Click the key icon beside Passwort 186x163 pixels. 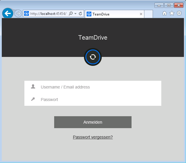pyautogui.click(x=33, y=99)
